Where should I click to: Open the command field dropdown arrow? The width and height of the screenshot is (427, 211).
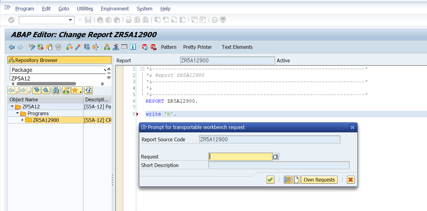pos(70,20)
